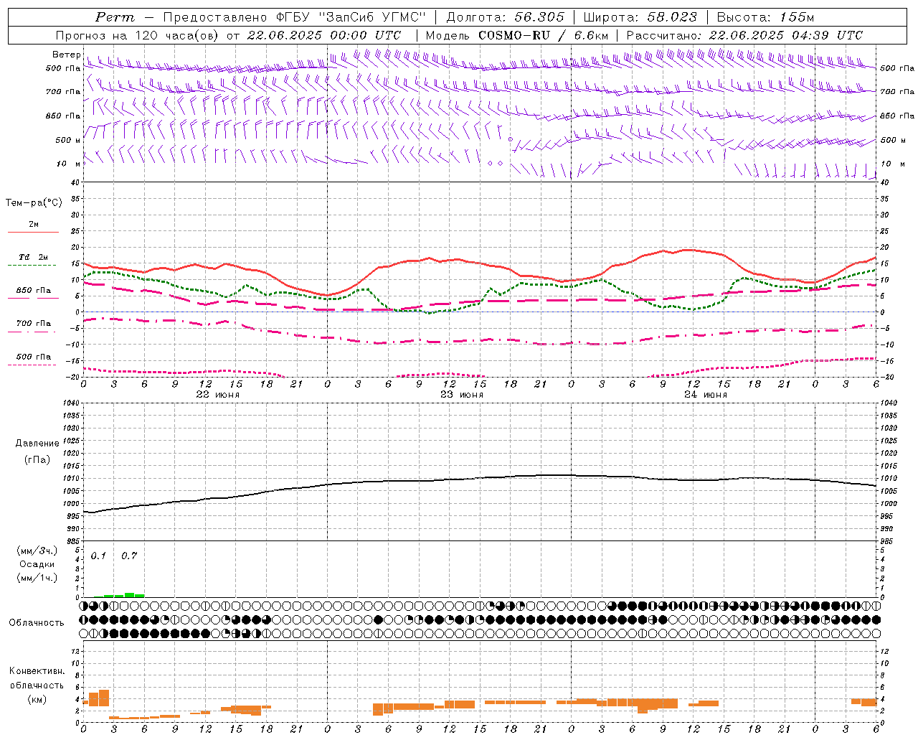Click the 'Осадки' precipitation label

pos(37,564)
